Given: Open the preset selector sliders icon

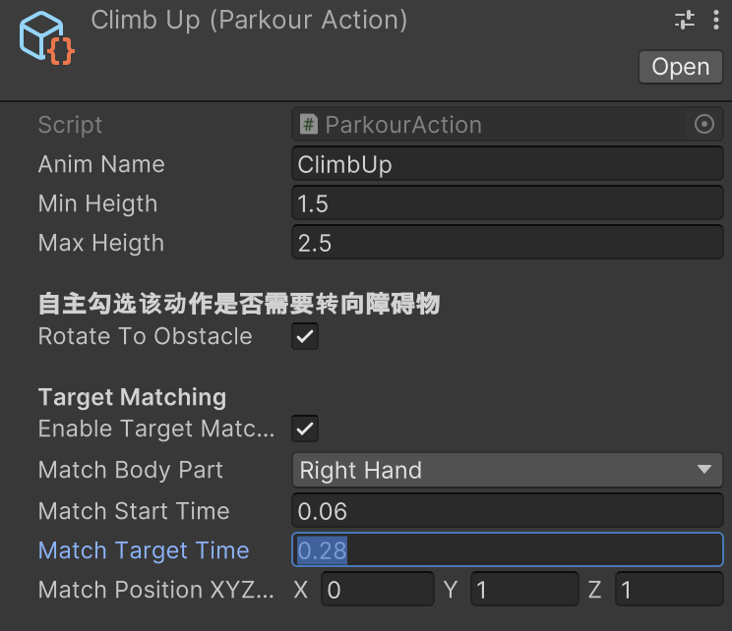Looking at the screenshot, I should [x=684, y=20].
